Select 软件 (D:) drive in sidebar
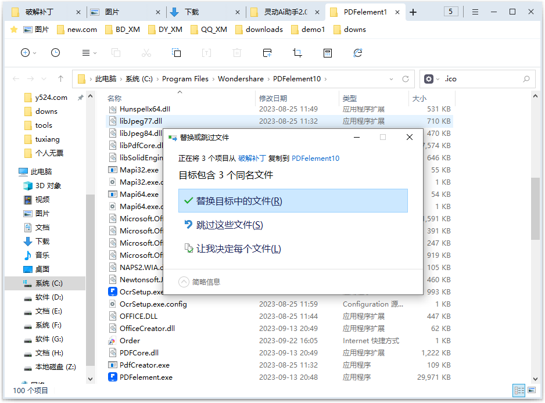545x403 pixels. click(45, 297)
